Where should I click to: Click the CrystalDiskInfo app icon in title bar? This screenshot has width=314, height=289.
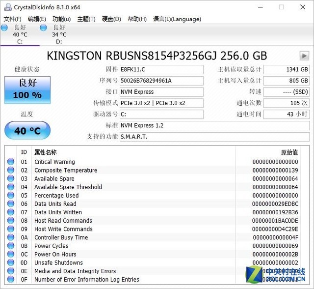click(x=8, y=7)
